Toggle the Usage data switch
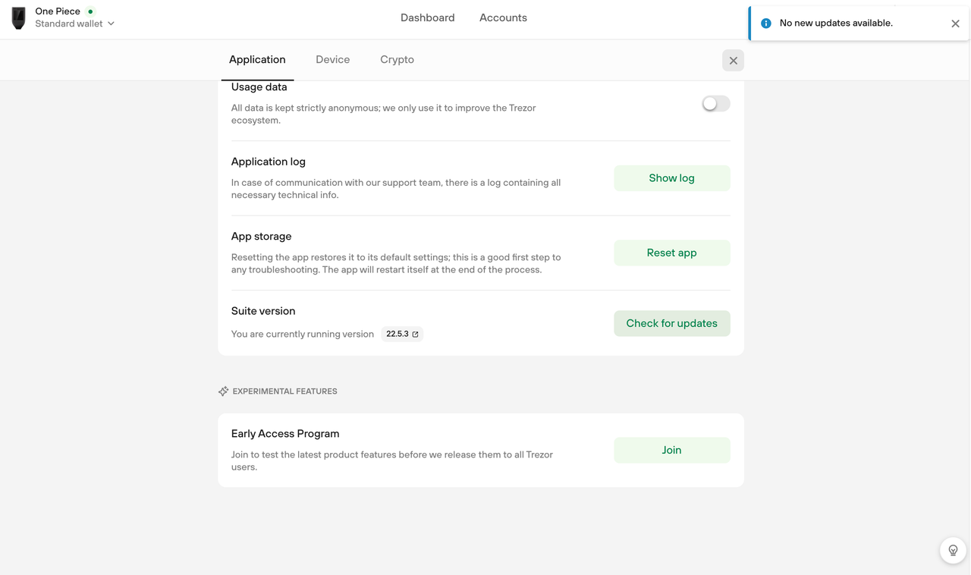 pyautogui.click(x=715, y=104)
